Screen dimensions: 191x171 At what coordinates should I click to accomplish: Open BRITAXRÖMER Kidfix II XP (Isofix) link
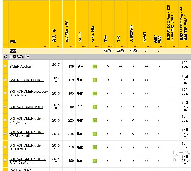tap(27, 120)
